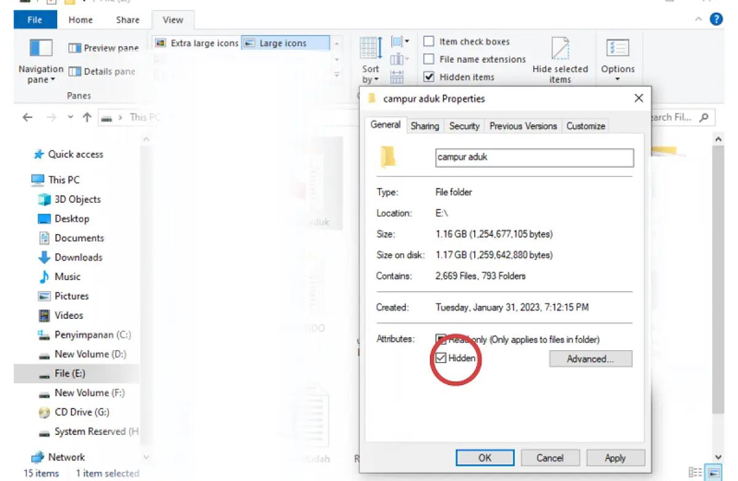Viewport: 738px width, 481px height.
Task: Click the Advanced attributes button
Action: [590, 359]
